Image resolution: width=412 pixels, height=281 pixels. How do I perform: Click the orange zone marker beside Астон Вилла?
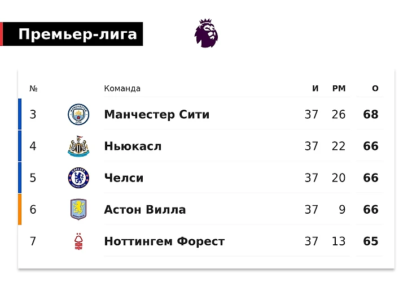(20, 209)
